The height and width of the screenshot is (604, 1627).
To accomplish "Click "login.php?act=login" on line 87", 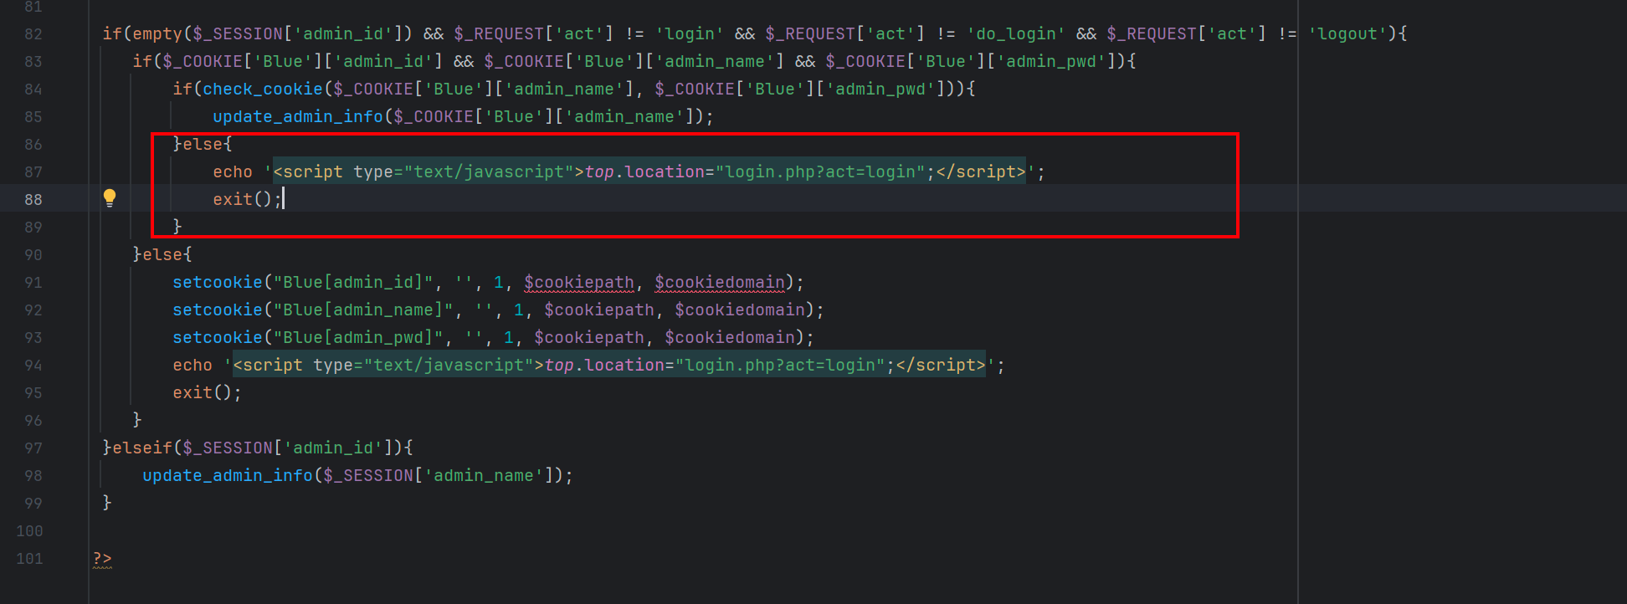I will click(x=820, y=172).
